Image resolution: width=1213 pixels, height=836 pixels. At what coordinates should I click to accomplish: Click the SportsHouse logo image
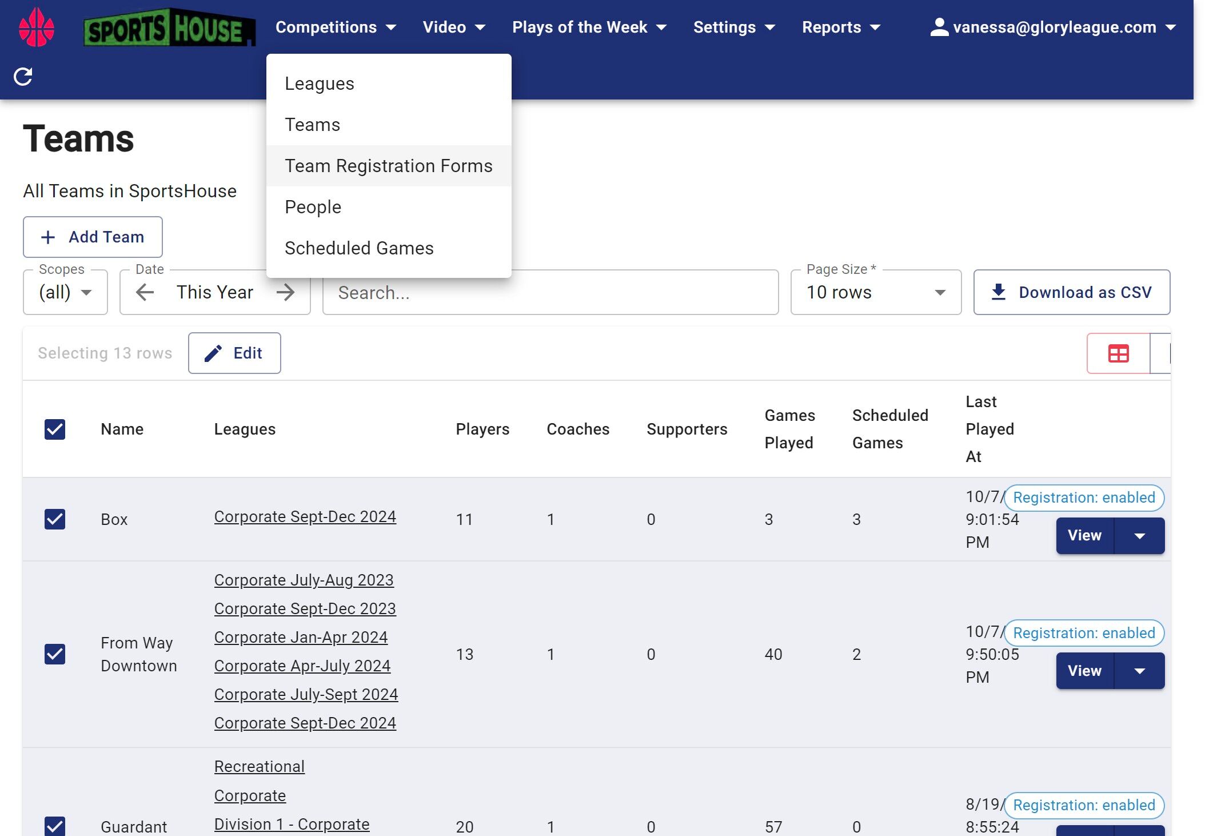tap(169, 27)
